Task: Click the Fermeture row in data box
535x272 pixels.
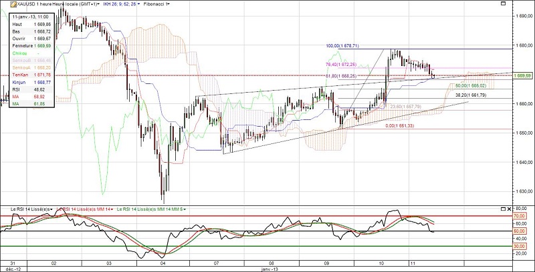Action: (32, 46)
